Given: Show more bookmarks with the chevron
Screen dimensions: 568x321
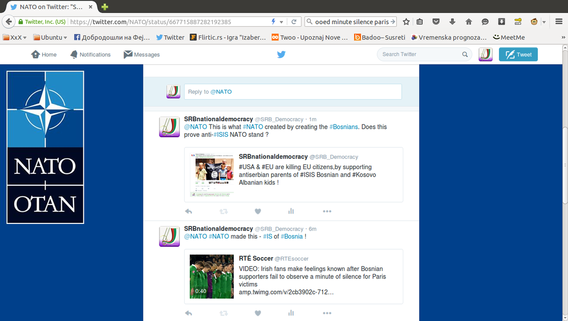Looking at the screenshot, I should click(563, 37).
